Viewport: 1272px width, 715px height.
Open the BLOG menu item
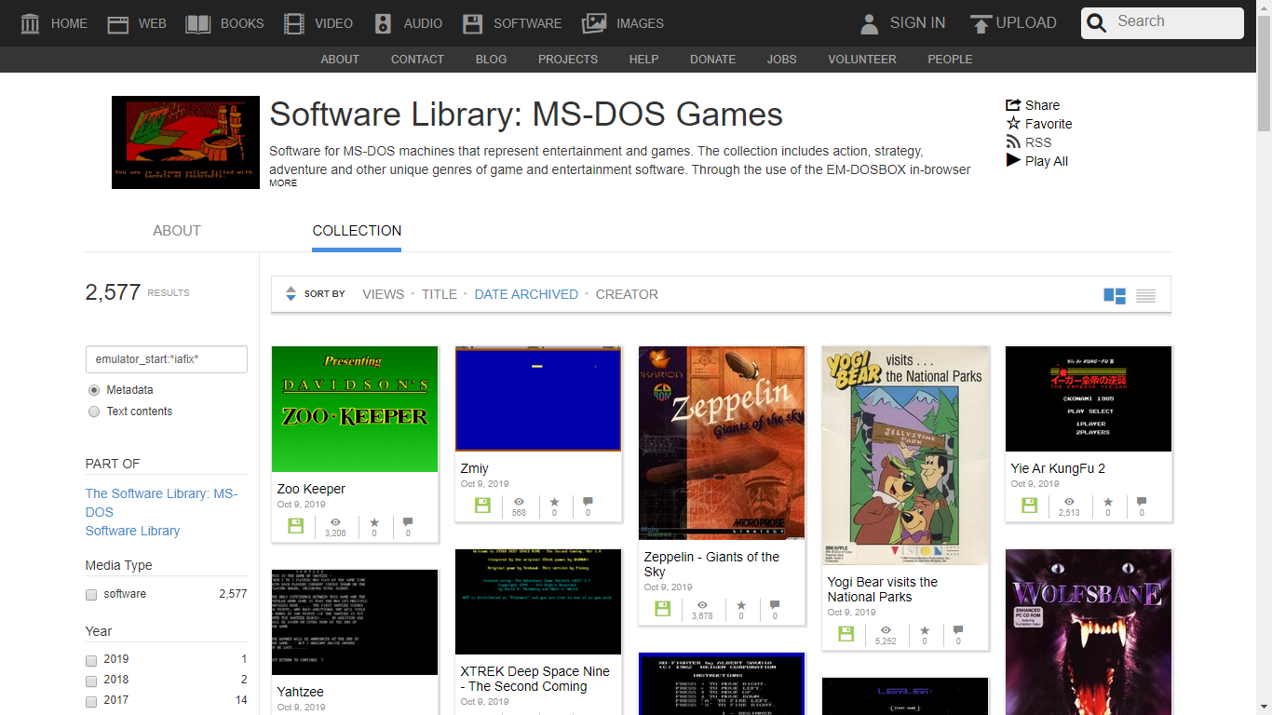pyautogui.click(x=491, y=60)
